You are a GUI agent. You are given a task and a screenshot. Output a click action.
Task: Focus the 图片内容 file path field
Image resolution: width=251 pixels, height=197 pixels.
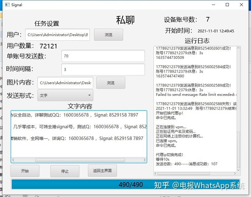pyautogui.click(x=65, y=83)
